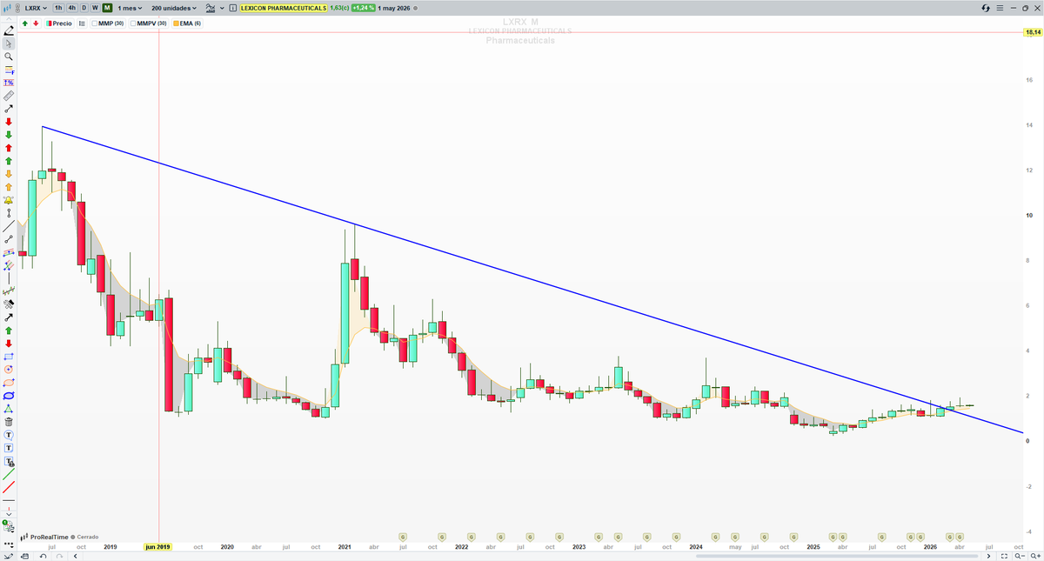Activate the magnifying glass zoom tool
Viewport: 1044px width, 561px height.
9,57
